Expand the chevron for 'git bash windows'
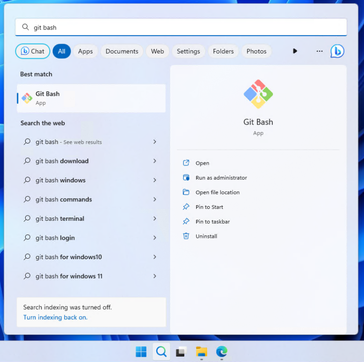 (x=155, y=180)
